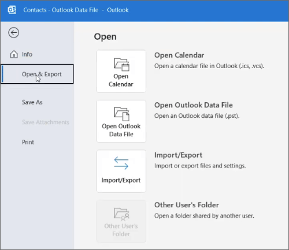Click the Other User's Folder button
Image resolution: width=289 pixels, height=250 pixels.
point(121,221)
